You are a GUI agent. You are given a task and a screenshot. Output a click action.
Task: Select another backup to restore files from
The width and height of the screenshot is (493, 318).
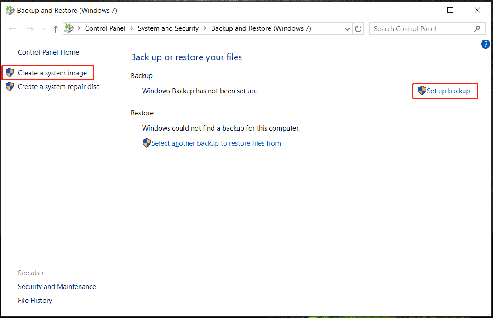point(216,143)
